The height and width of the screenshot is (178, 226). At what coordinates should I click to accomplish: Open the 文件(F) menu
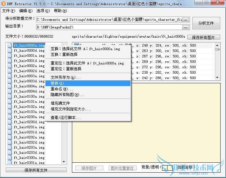pos(9,11)
